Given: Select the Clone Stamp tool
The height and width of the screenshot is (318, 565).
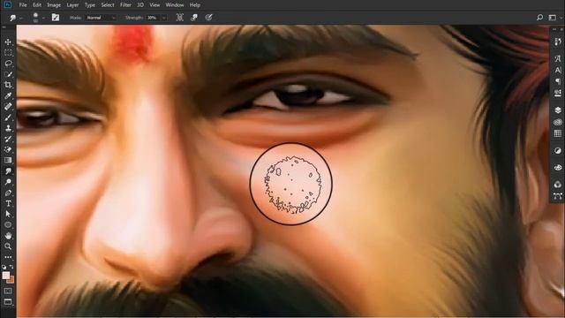Looking at the screenshot, I should 8,128.
